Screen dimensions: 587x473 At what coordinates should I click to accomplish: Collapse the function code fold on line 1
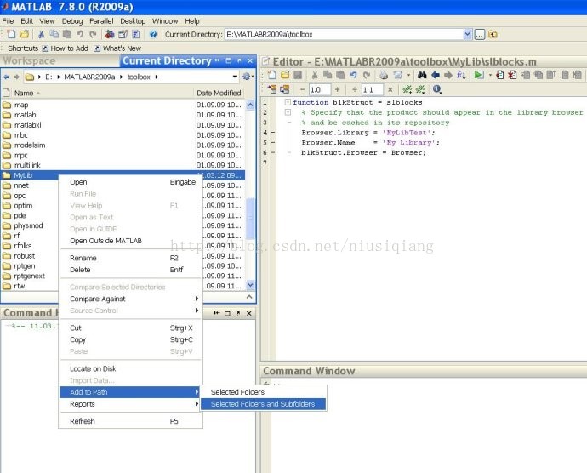[288, 102]
